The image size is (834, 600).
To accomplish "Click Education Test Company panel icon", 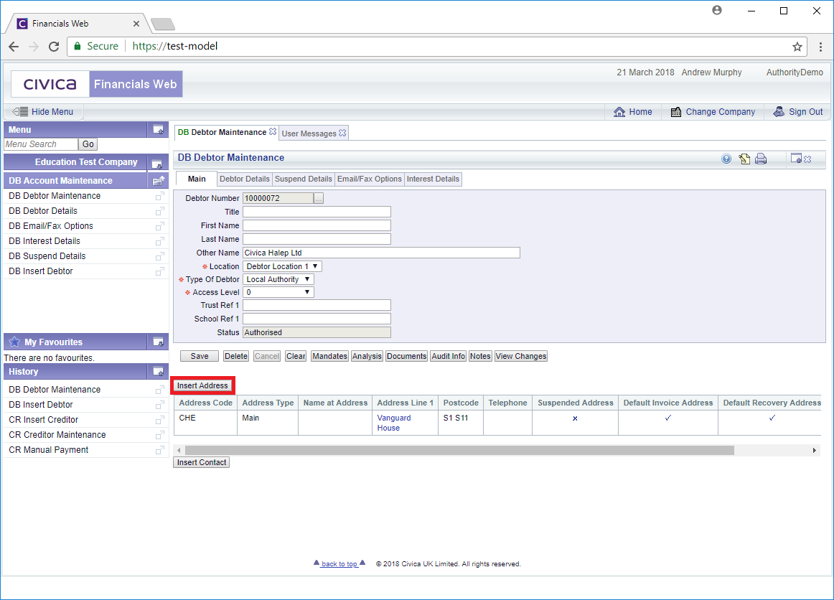I will (x=157, y=163).
